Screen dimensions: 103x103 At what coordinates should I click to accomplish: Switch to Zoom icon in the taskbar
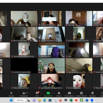click(92, 100)
